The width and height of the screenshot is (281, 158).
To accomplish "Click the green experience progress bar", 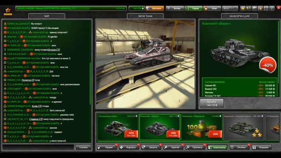I will [71, 8].
